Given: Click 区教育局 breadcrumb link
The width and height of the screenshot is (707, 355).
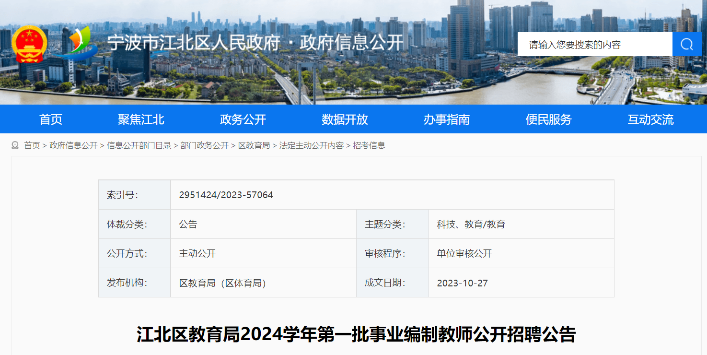Looking at the screenshot, I should [x=254, y=145].
